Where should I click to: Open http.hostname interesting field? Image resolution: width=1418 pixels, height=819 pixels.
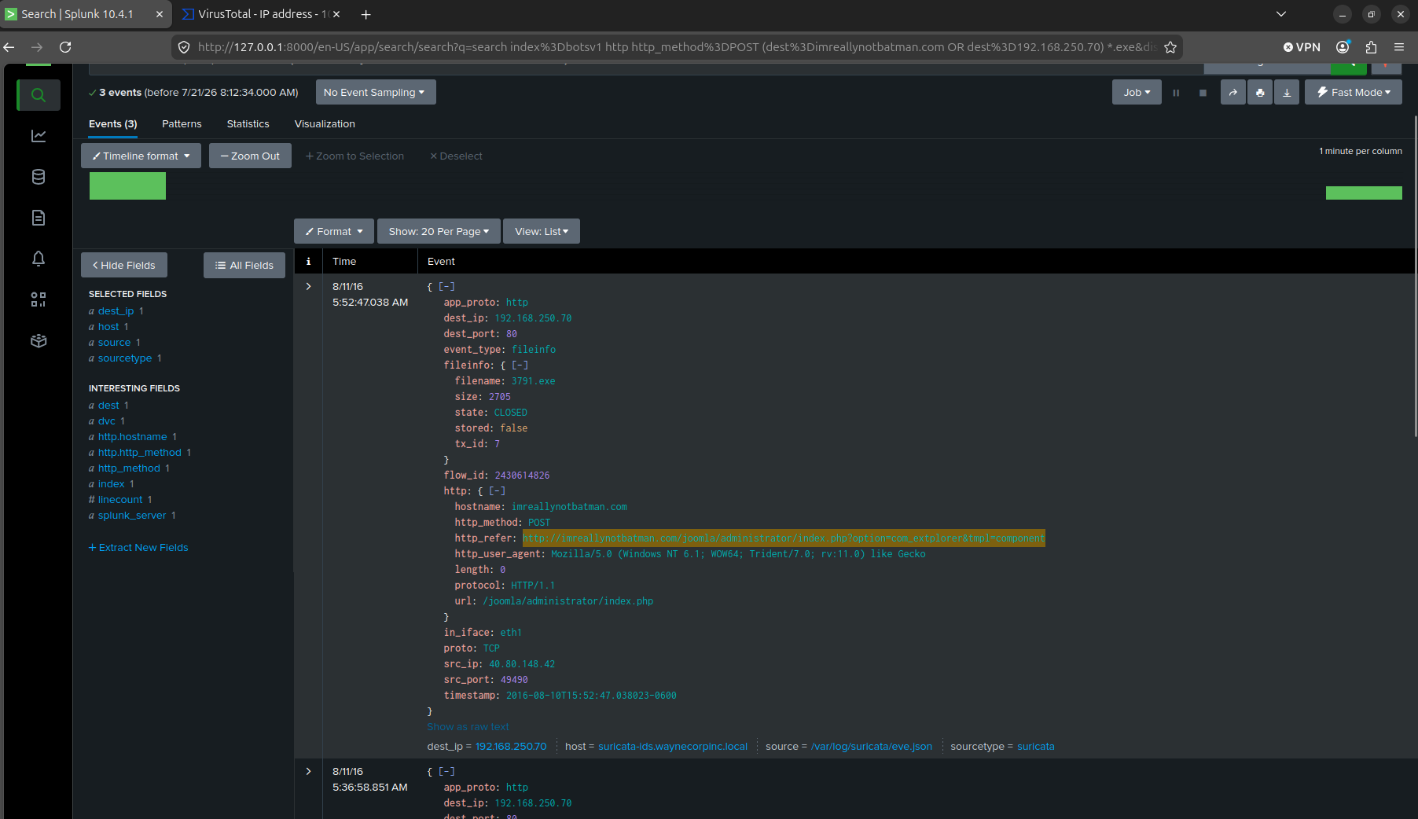(132, 437)
